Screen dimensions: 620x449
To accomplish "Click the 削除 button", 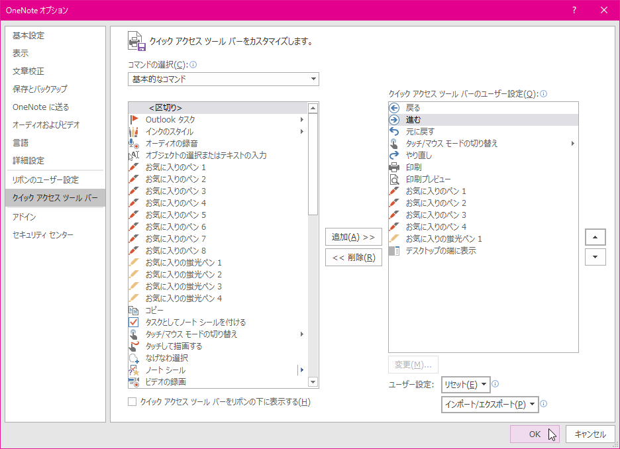I will [x=354, y=258].
